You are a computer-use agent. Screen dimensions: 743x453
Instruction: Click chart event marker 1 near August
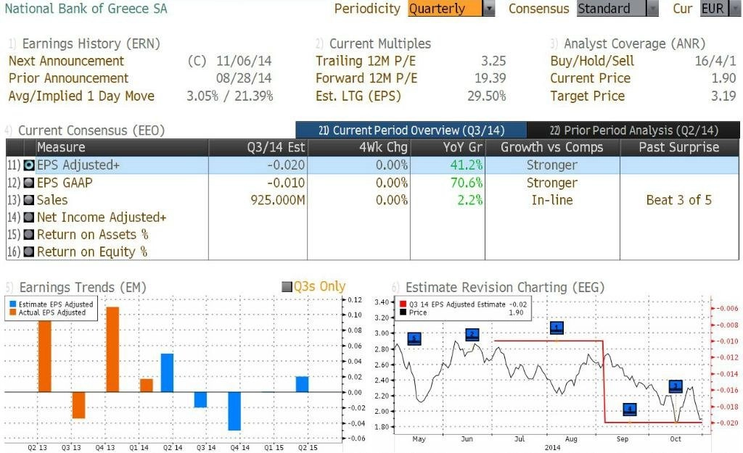tap(557, 328)
